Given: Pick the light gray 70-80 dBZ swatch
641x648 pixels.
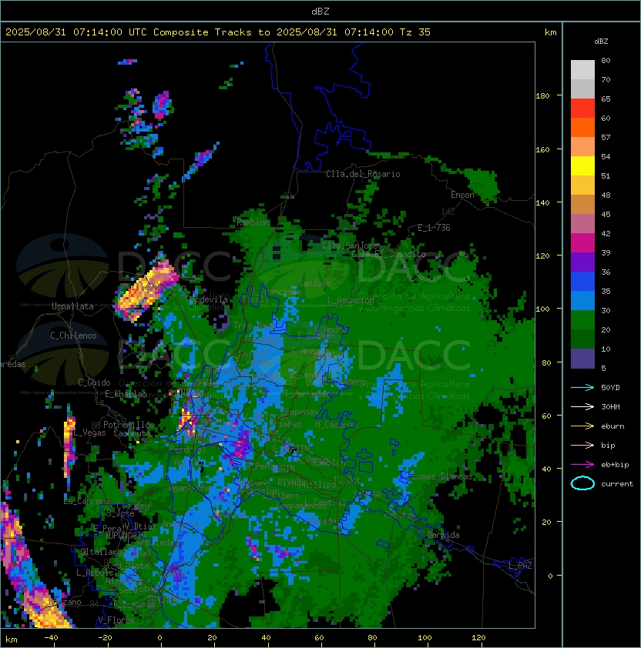Looking at the screenshot, I should 582,69.
